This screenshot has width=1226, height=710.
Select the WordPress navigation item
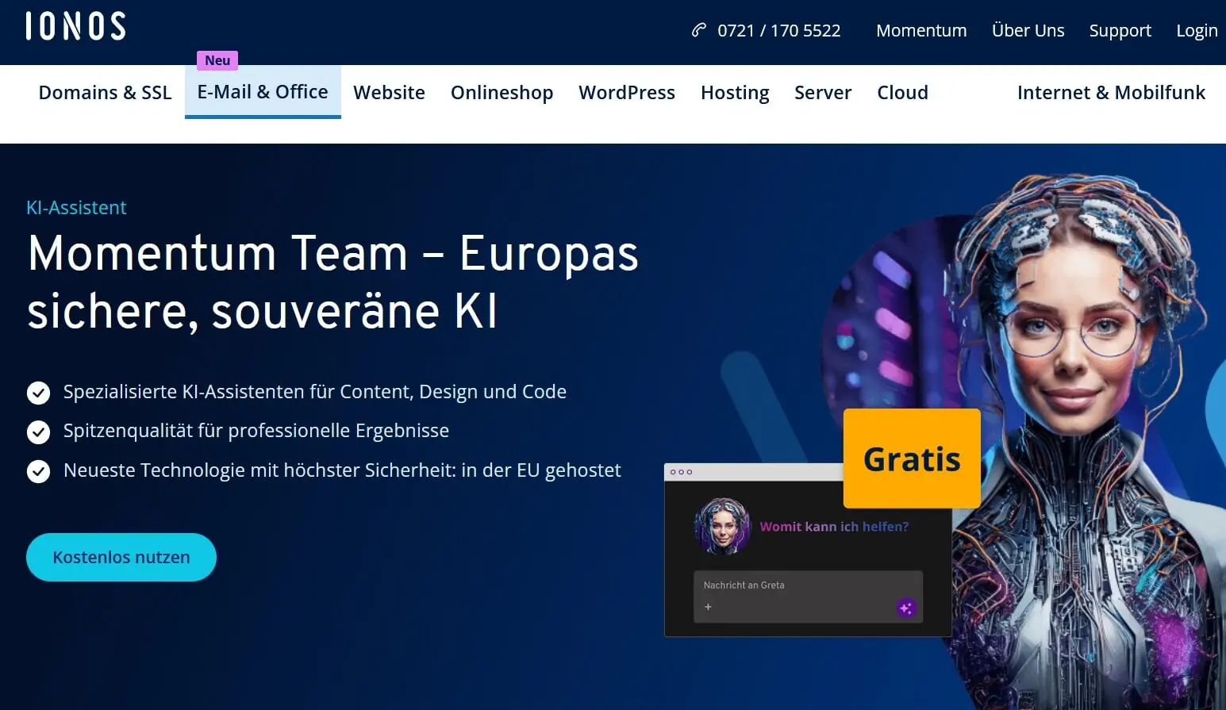tap(626, 92)
